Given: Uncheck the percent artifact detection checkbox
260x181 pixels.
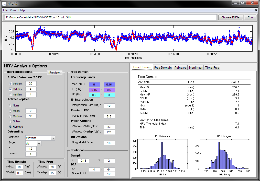Looking at the screenshot, I should coord(10,84).
